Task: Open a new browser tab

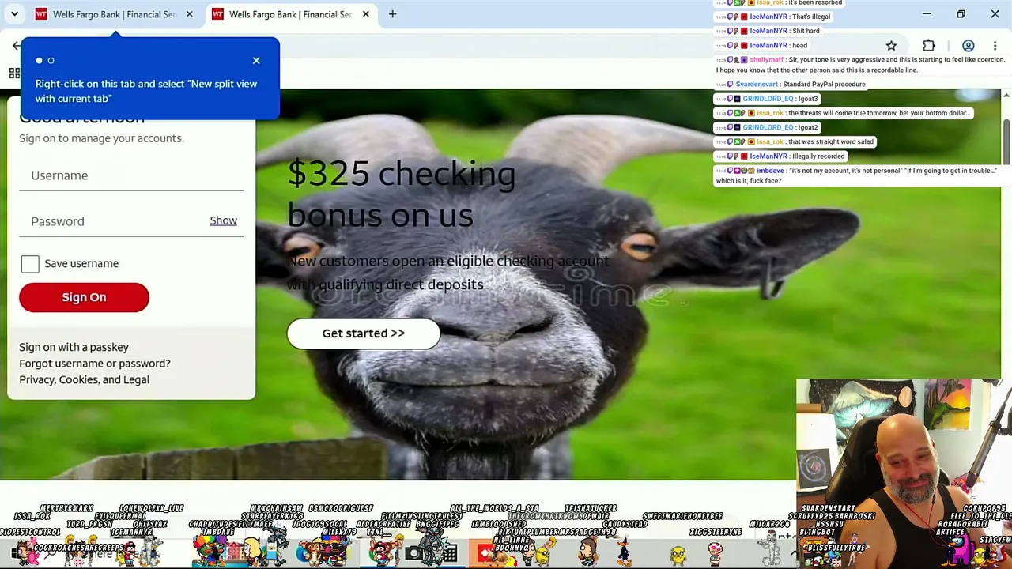Action: coord(392,14)
